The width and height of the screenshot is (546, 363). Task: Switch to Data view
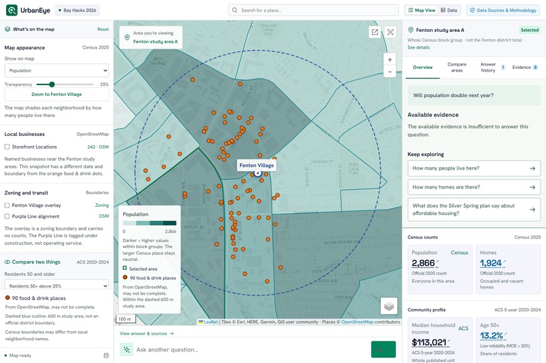tap(448, 10)
